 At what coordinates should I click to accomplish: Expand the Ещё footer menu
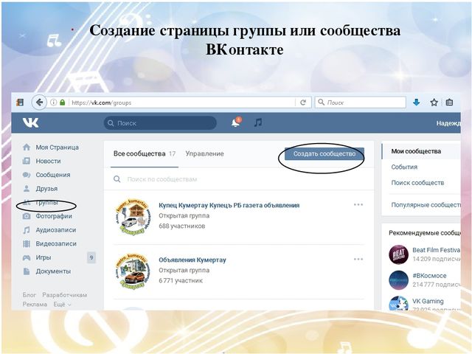click(62, 305)
